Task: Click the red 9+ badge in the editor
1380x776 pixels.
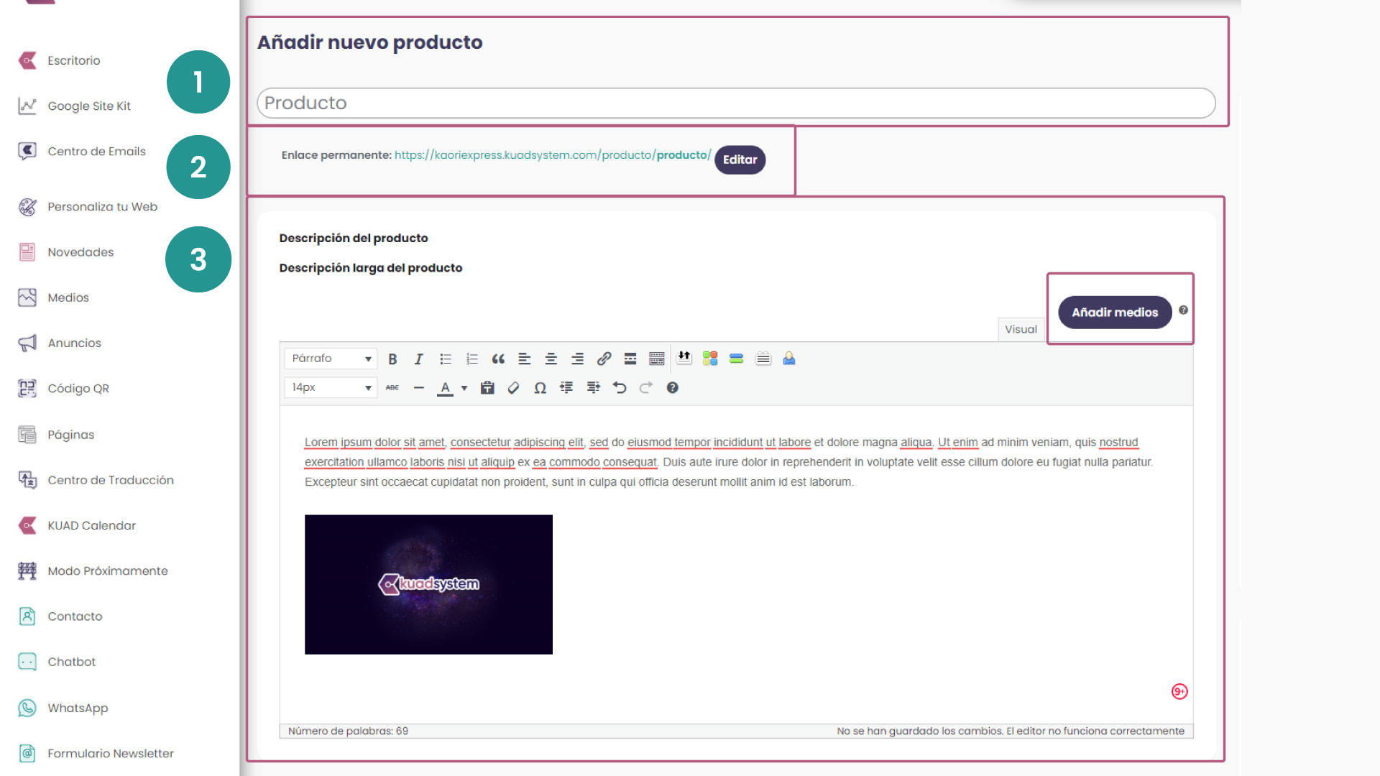Action: click(x=1179, y=691)
